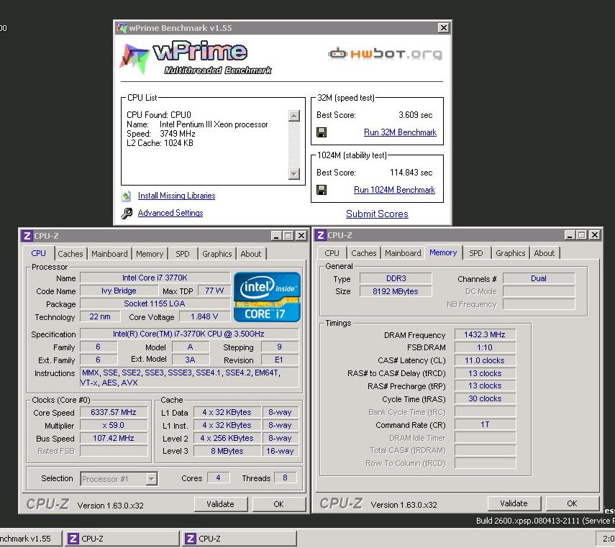Open first CPU-Z taskbar button
This screenshot has height=548, width=615.
coord(122,539)
